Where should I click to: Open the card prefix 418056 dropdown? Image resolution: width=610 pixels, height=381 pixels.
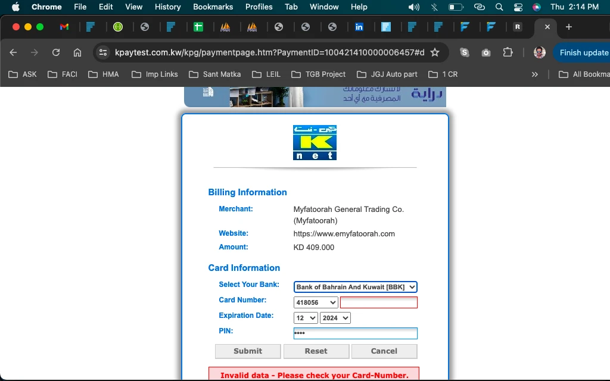[x=316, y=302]
